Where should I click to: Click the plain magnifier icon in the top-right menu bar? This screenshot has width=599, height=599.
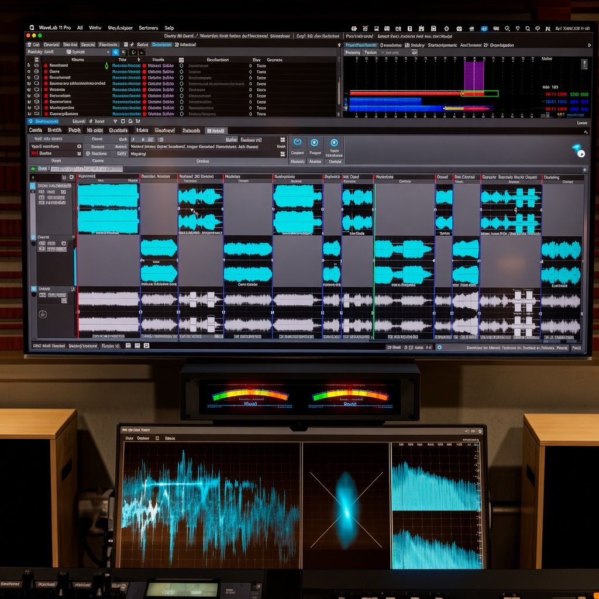(x=528, y=28)
